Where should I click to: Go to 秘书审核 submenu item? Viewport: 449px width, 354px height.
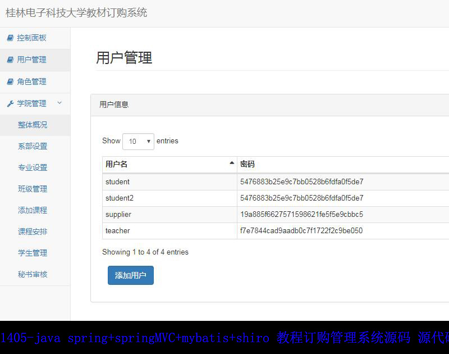tap(33, 274)
